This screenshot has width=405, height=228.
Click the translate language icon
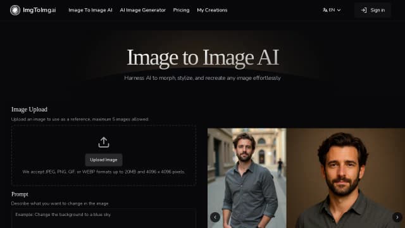325,10
